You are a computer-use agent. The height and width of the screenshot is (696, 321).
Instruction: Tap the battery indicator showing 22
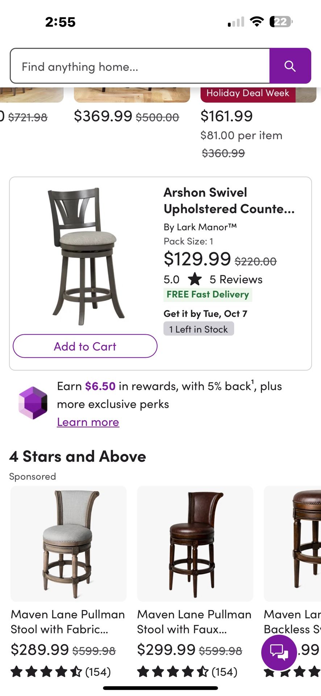[x=281, y=22]
